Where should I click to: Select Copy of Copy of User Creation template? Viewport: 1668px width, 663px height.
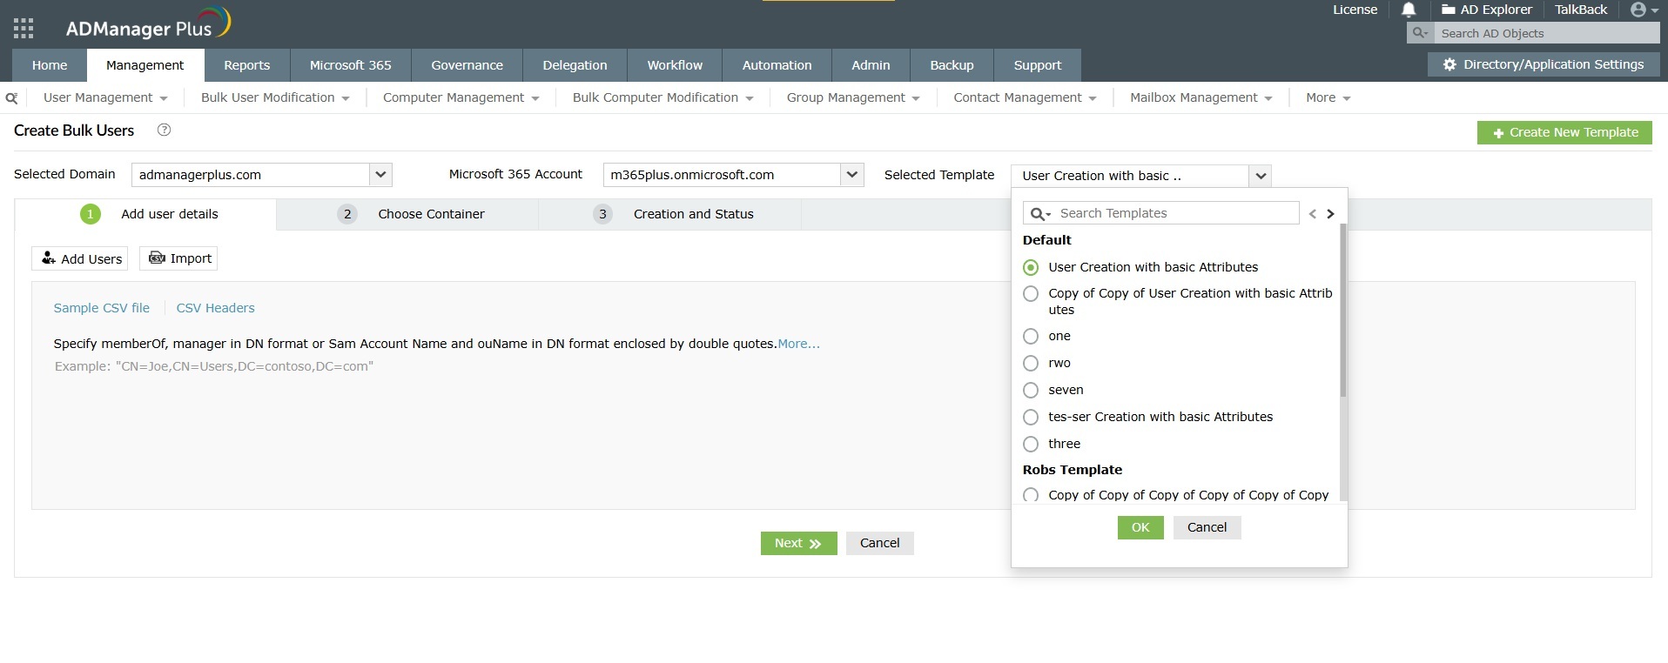(1031, 293)
